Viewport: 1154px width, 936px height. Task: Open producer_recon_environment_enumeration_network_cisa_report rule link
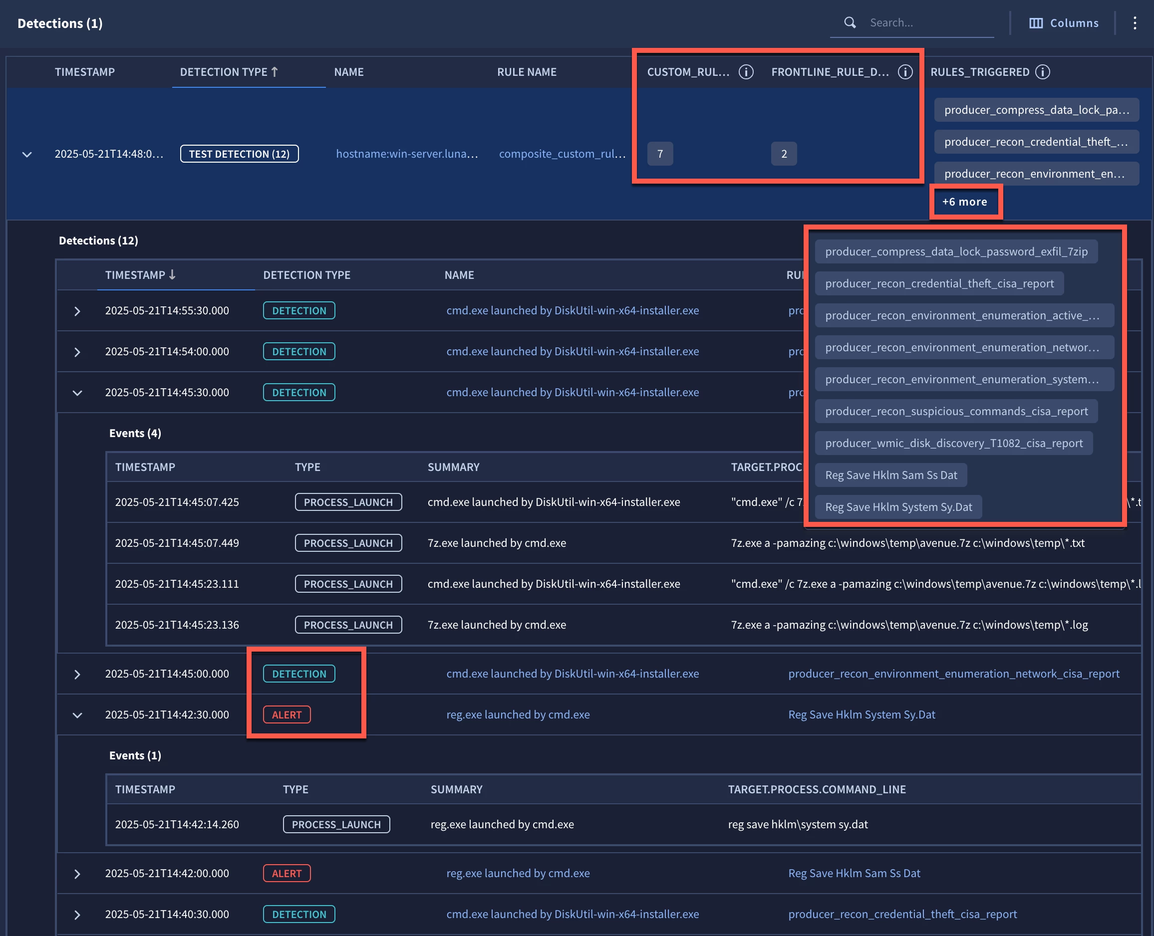tap(954, 674)
